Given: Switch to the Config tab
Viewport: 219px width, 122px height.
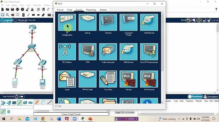Looking at the screenshot, I should click(69, 10).
